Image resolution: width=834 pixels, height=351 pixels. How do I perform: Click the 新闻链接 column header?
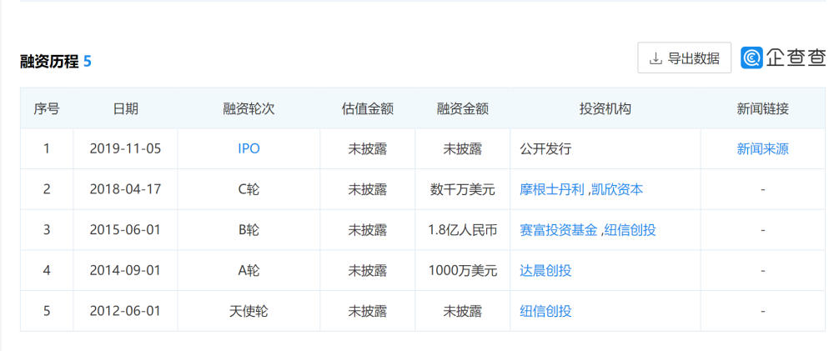[762, 108]
